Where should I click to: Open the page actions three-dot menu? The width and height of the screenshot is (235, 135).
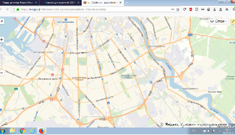click(x=173, y=9)
